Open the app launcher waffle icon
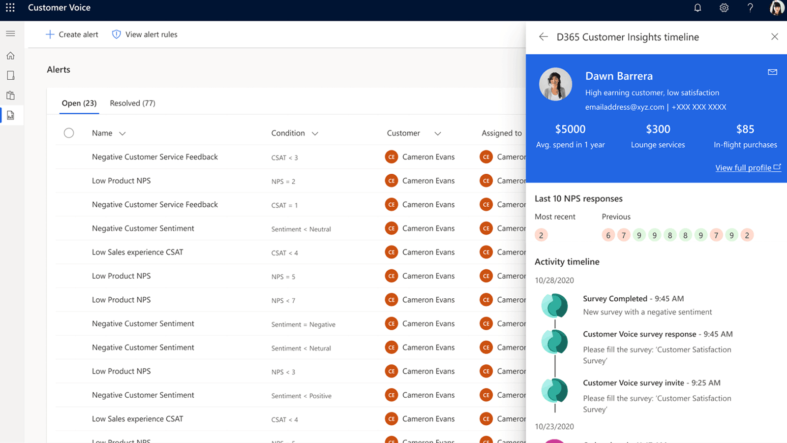This screenshot has height=443, width=787. [x=10, y=8]
